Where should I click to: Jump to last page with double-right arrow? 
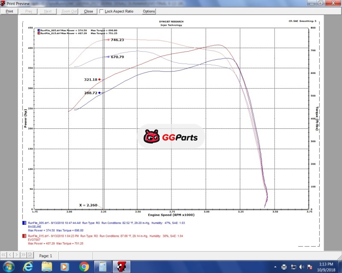point(24,256)
